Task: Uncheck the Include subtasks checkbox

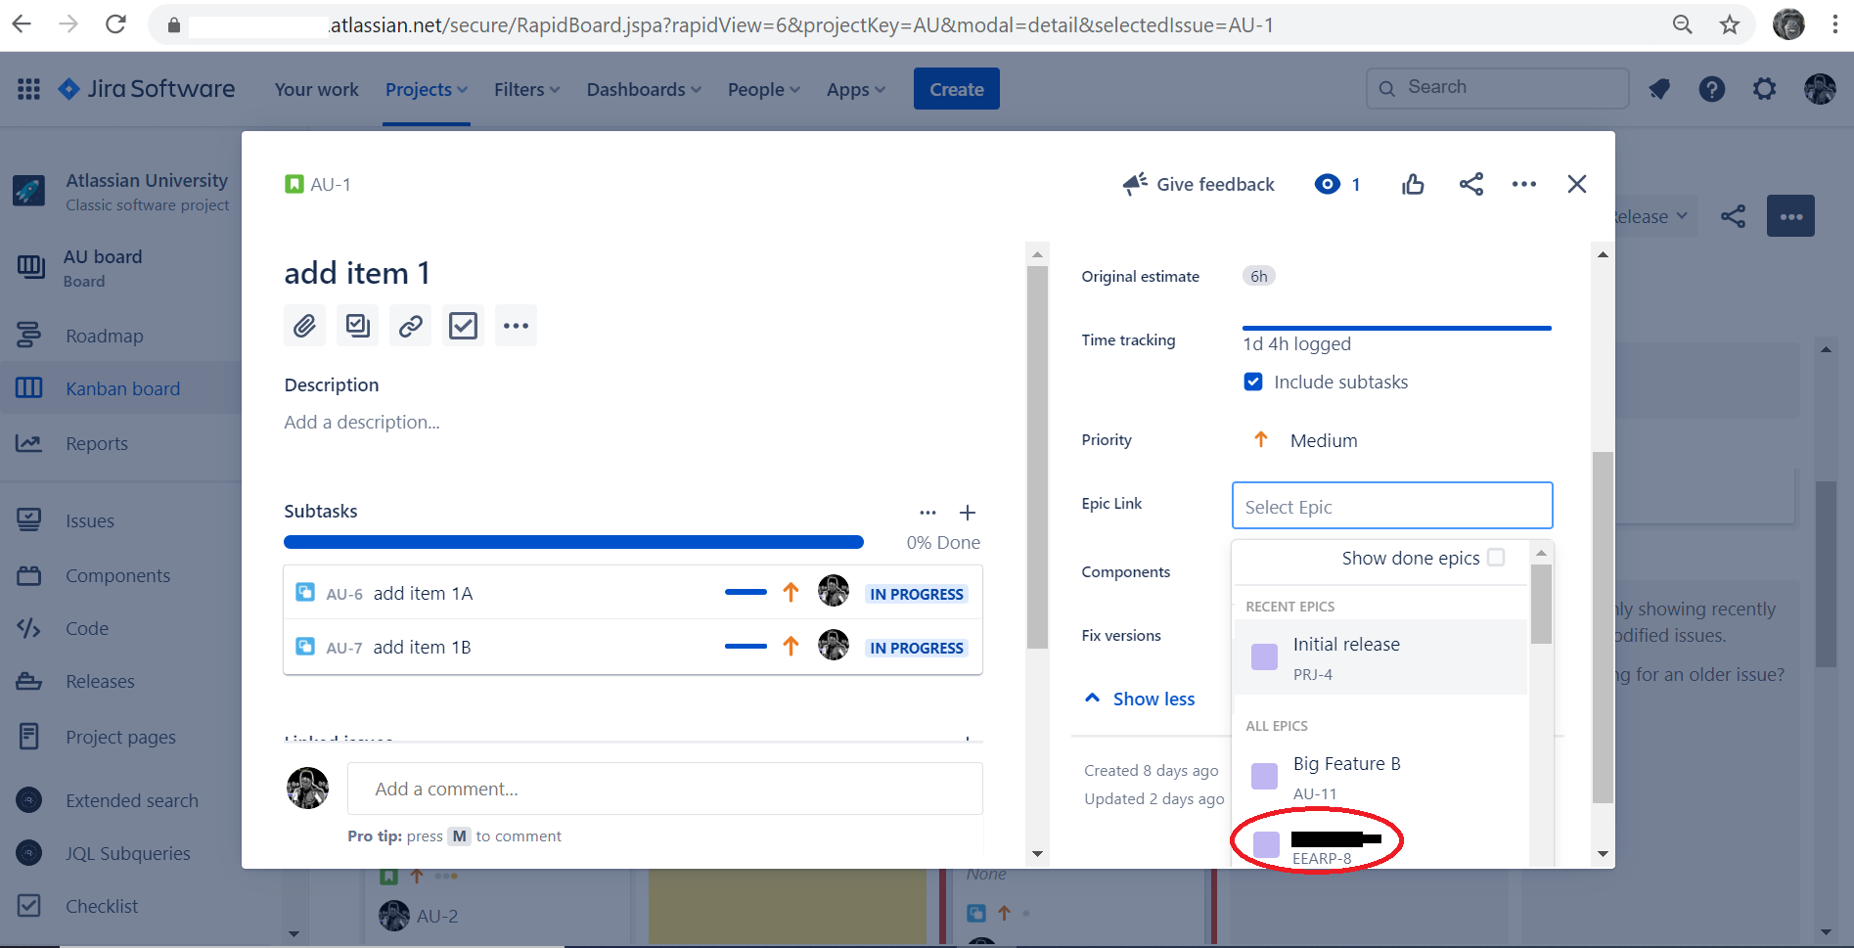Action: point(1253,382)
